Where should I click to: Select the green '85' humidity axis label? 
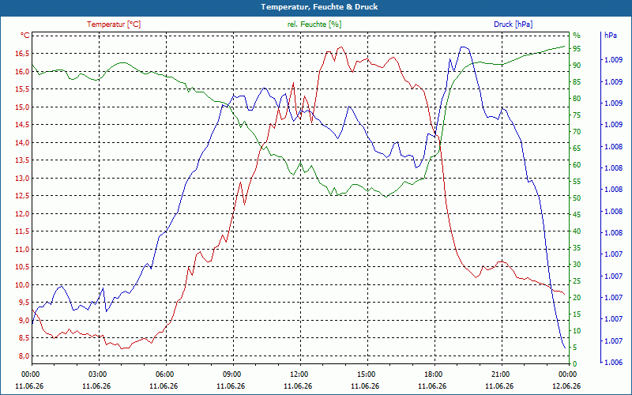(x=577, y=82)
